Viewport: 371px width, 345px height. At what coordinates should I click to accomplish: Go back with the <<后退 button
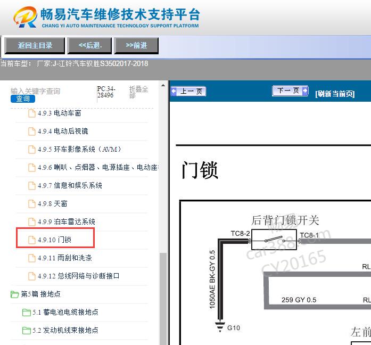90,46
